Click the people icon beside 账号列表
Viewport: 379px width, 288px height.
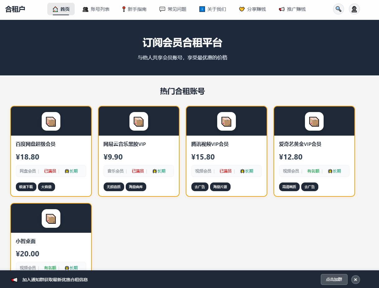pos(85,9)
